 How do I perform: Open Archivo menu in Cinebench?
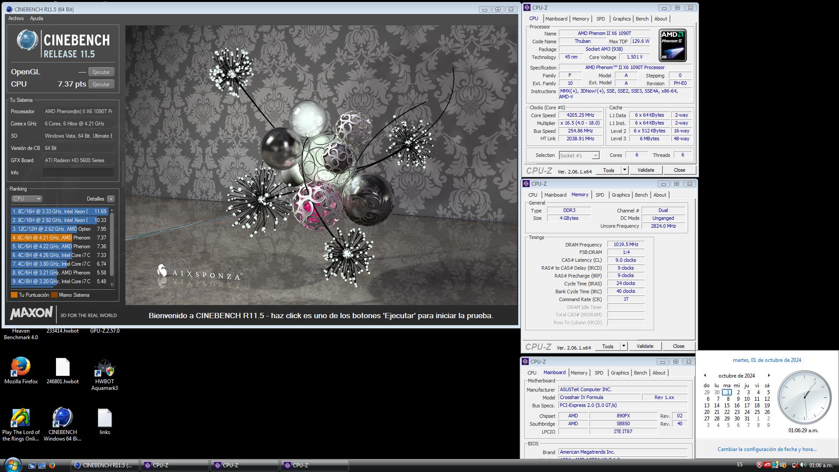16,18
